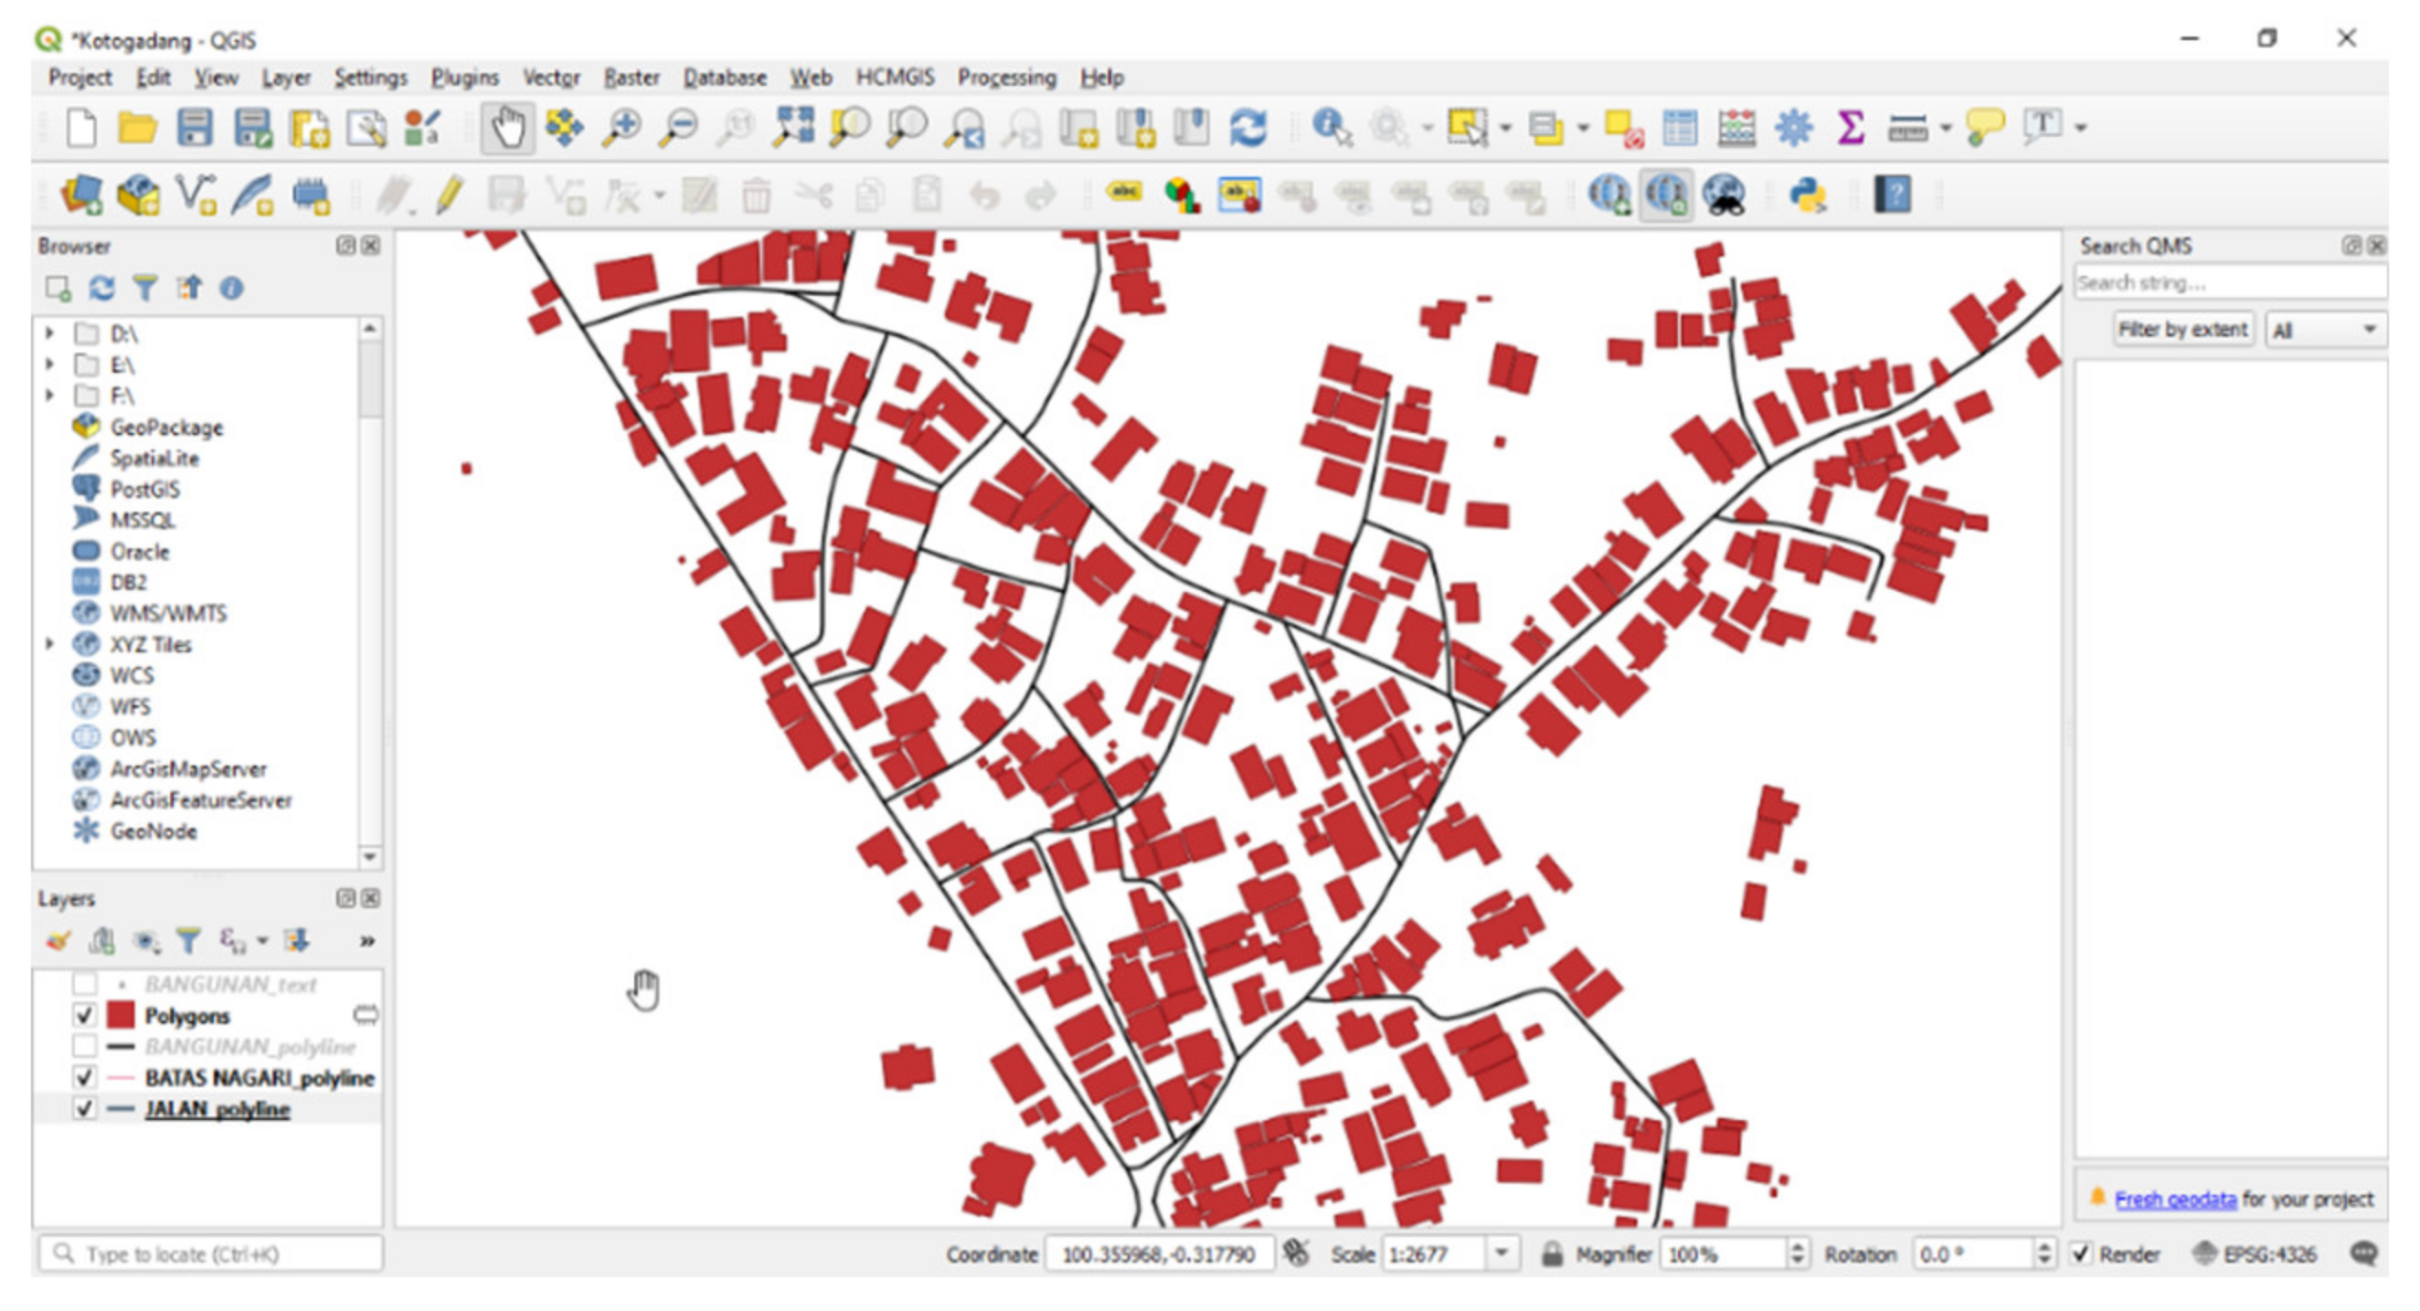Open the attribute table icon
The width and height of the screenshot is (2420, 1311).
(1680, 128)
